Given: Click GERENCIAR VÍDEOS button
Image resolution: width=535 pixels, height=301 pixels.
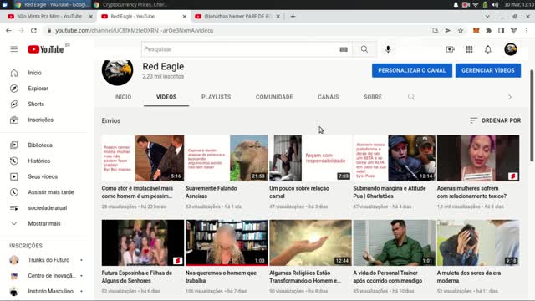Looking at the screenshot, I should tap(488, 70).
